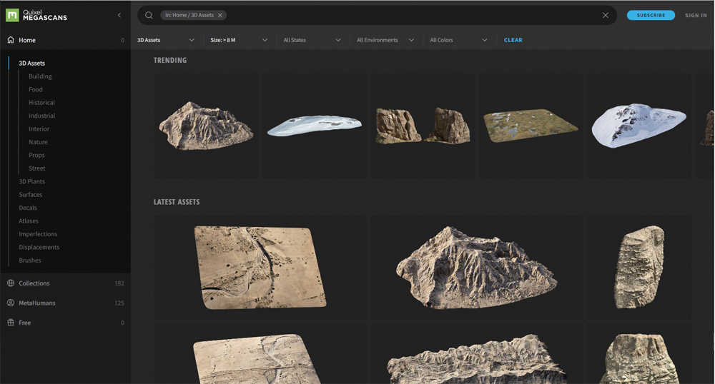Click the TRENDING section heading
Image resolution: width=715 pixels, height=384 pixels.
(x=170, y=60)
